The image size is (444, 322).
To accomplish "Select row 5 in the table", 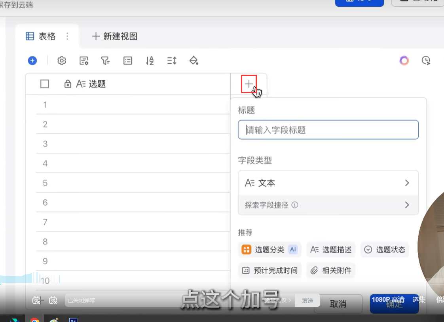I will pyautogui.click(x=128, y=183).
